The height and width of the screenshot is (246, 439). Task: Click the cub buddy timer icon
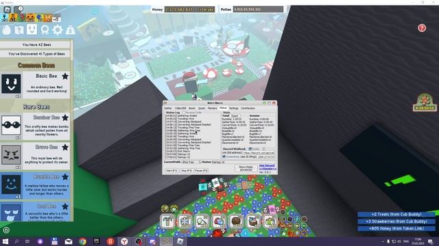pyautogui.click(x=425, y=102)
